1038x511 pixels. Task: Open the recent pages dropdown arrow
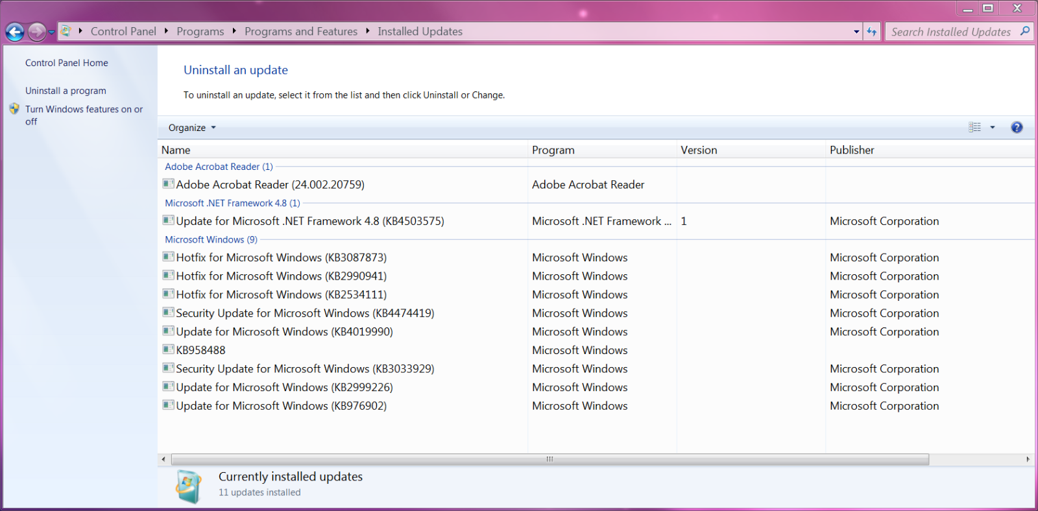52,32
